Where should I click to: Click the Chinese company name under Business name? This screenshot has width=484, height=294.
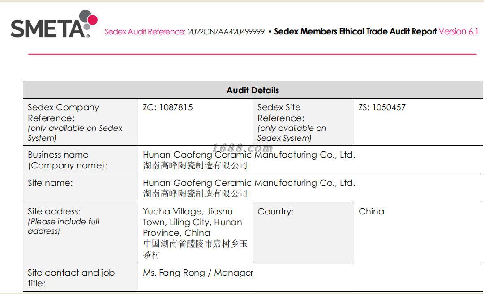coord(195,165)
